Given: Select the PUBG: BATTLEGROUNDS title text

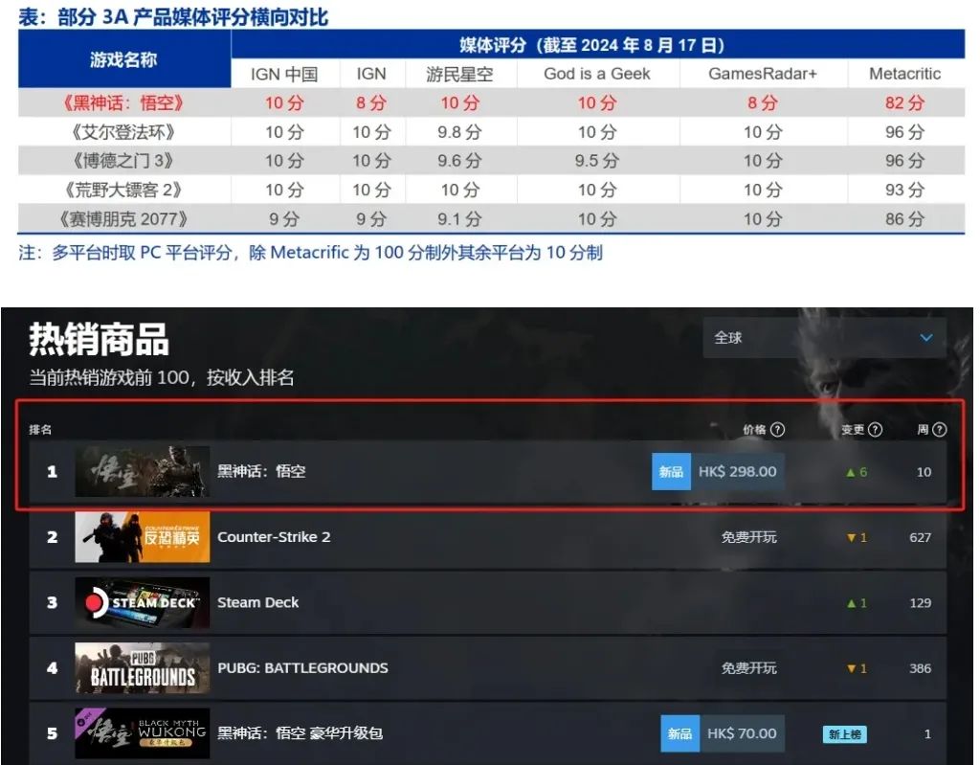Looking at the screenshot, I should [x=302, y=667].
